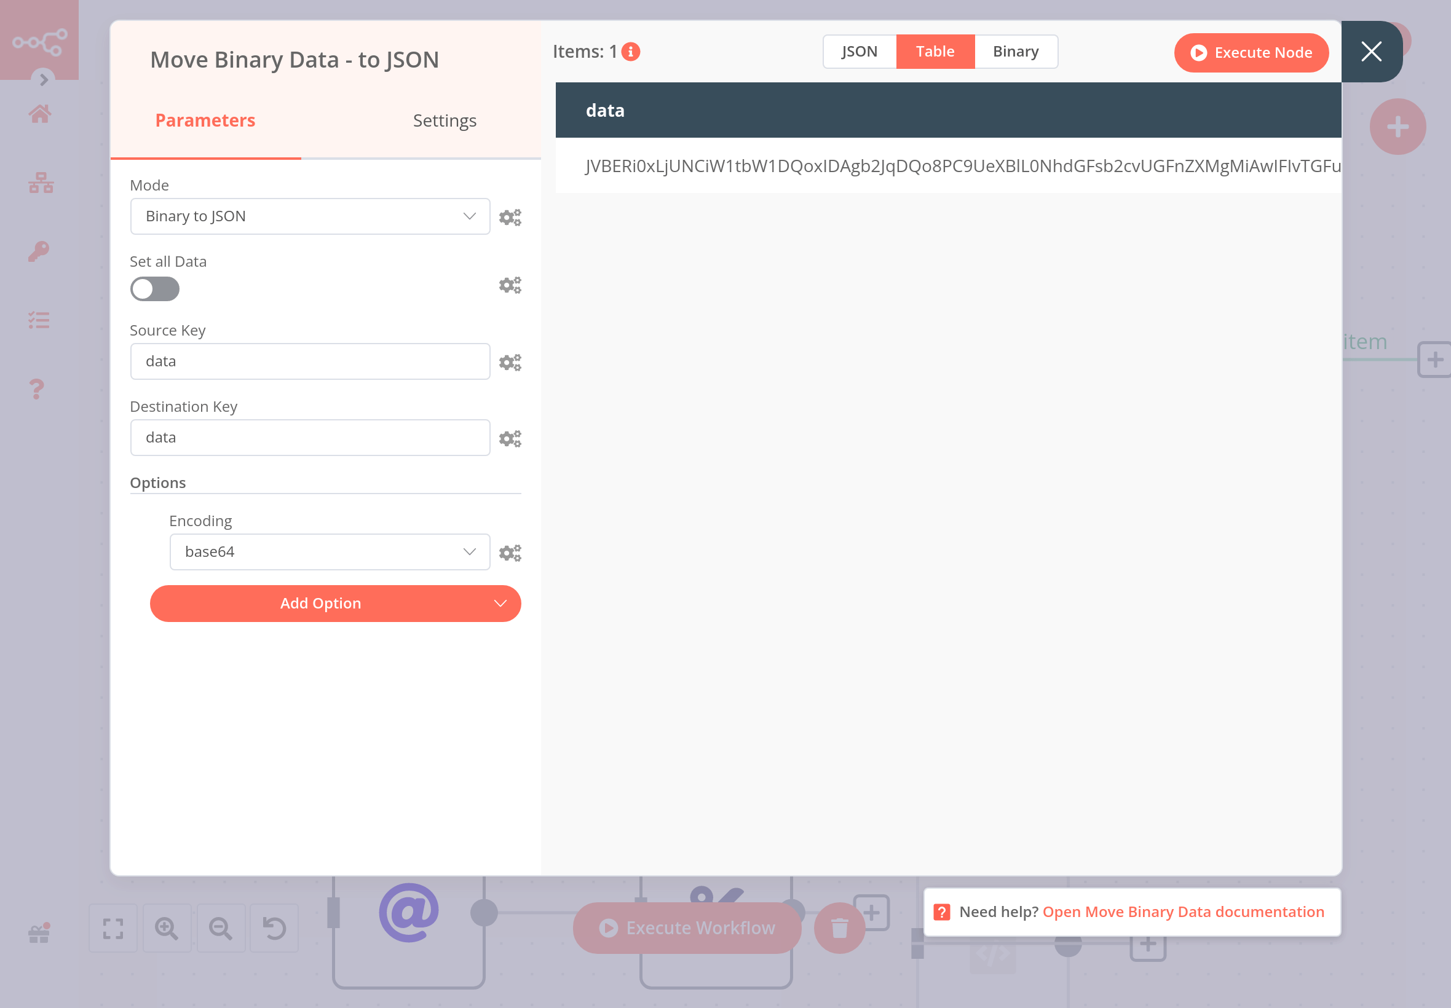Open options gear beside Encoding dropdown

coord(509,553)
